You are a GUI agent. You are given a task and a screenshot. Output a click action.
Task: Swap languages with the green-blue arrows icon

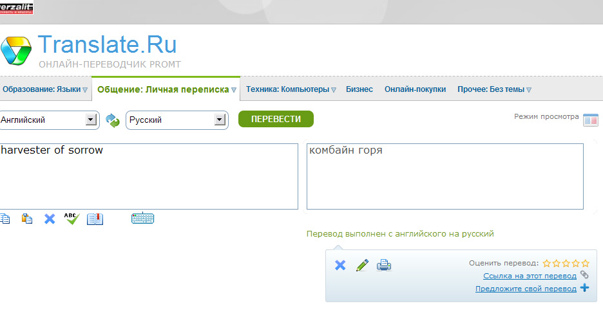(112, 121)
